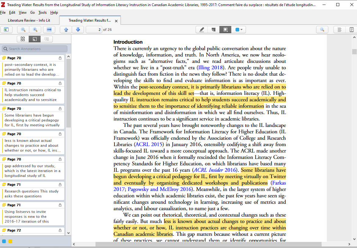357x248 pixels.
Task: Filter annotations by yellow color
Action: pyautogui.click(x=10, y=241)
